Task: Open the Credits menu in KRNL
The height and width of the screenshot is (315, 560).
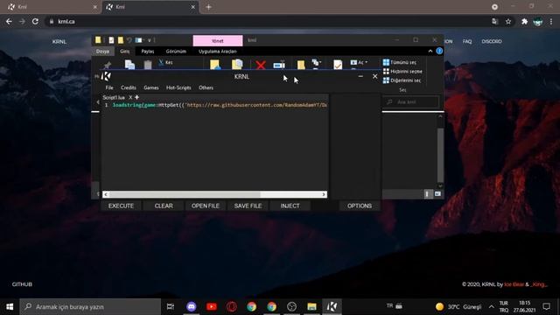Action: (x=129, y=87)
